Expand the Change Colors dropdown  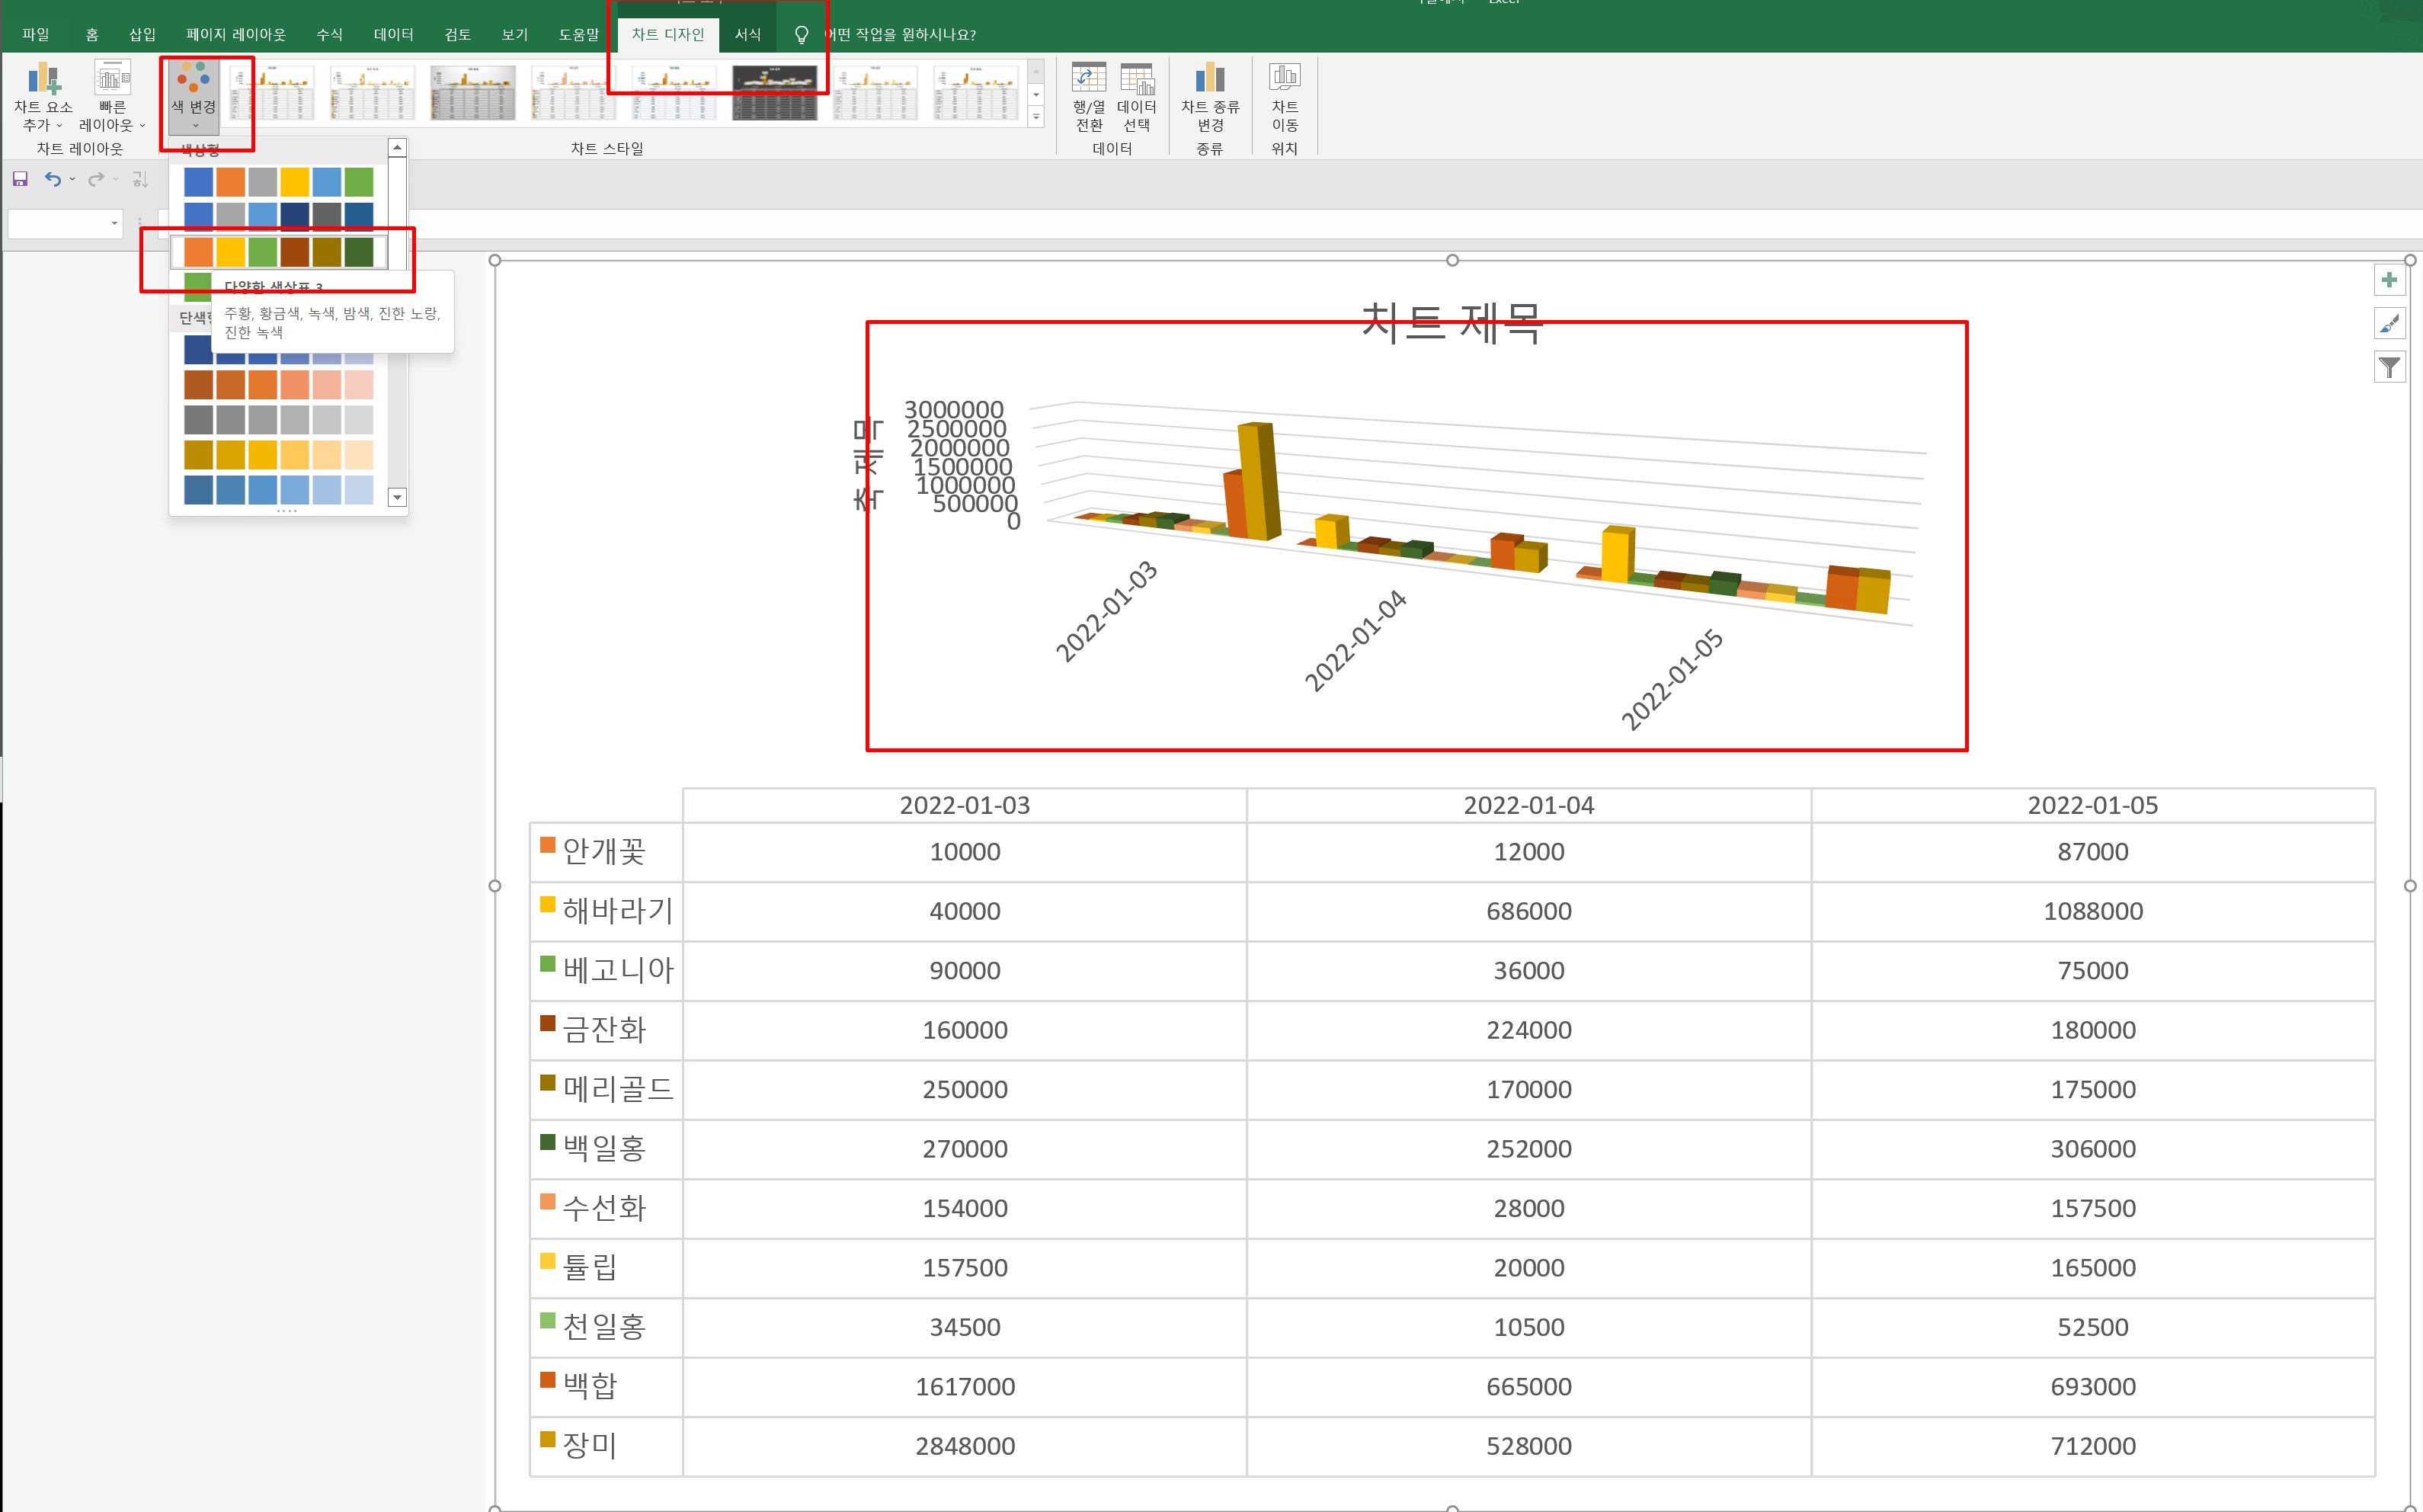(194, 98)
